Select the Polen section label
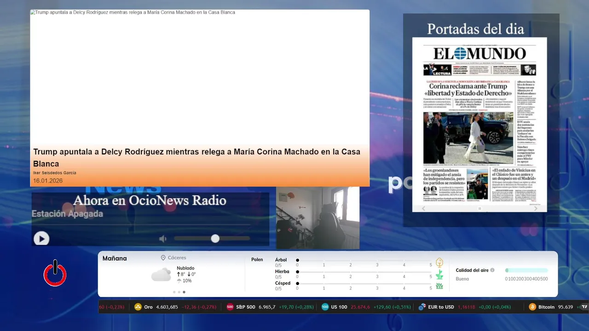589x331 pixels. point(257,260)
